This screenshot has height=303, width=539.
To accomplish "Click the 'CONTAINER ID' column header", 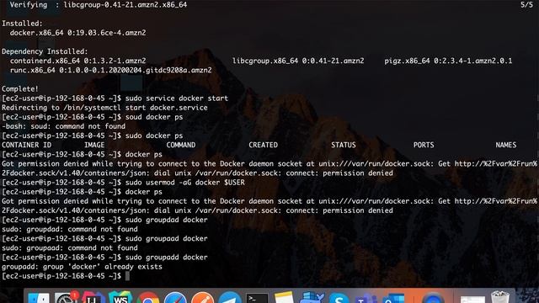I will [26, 145].
